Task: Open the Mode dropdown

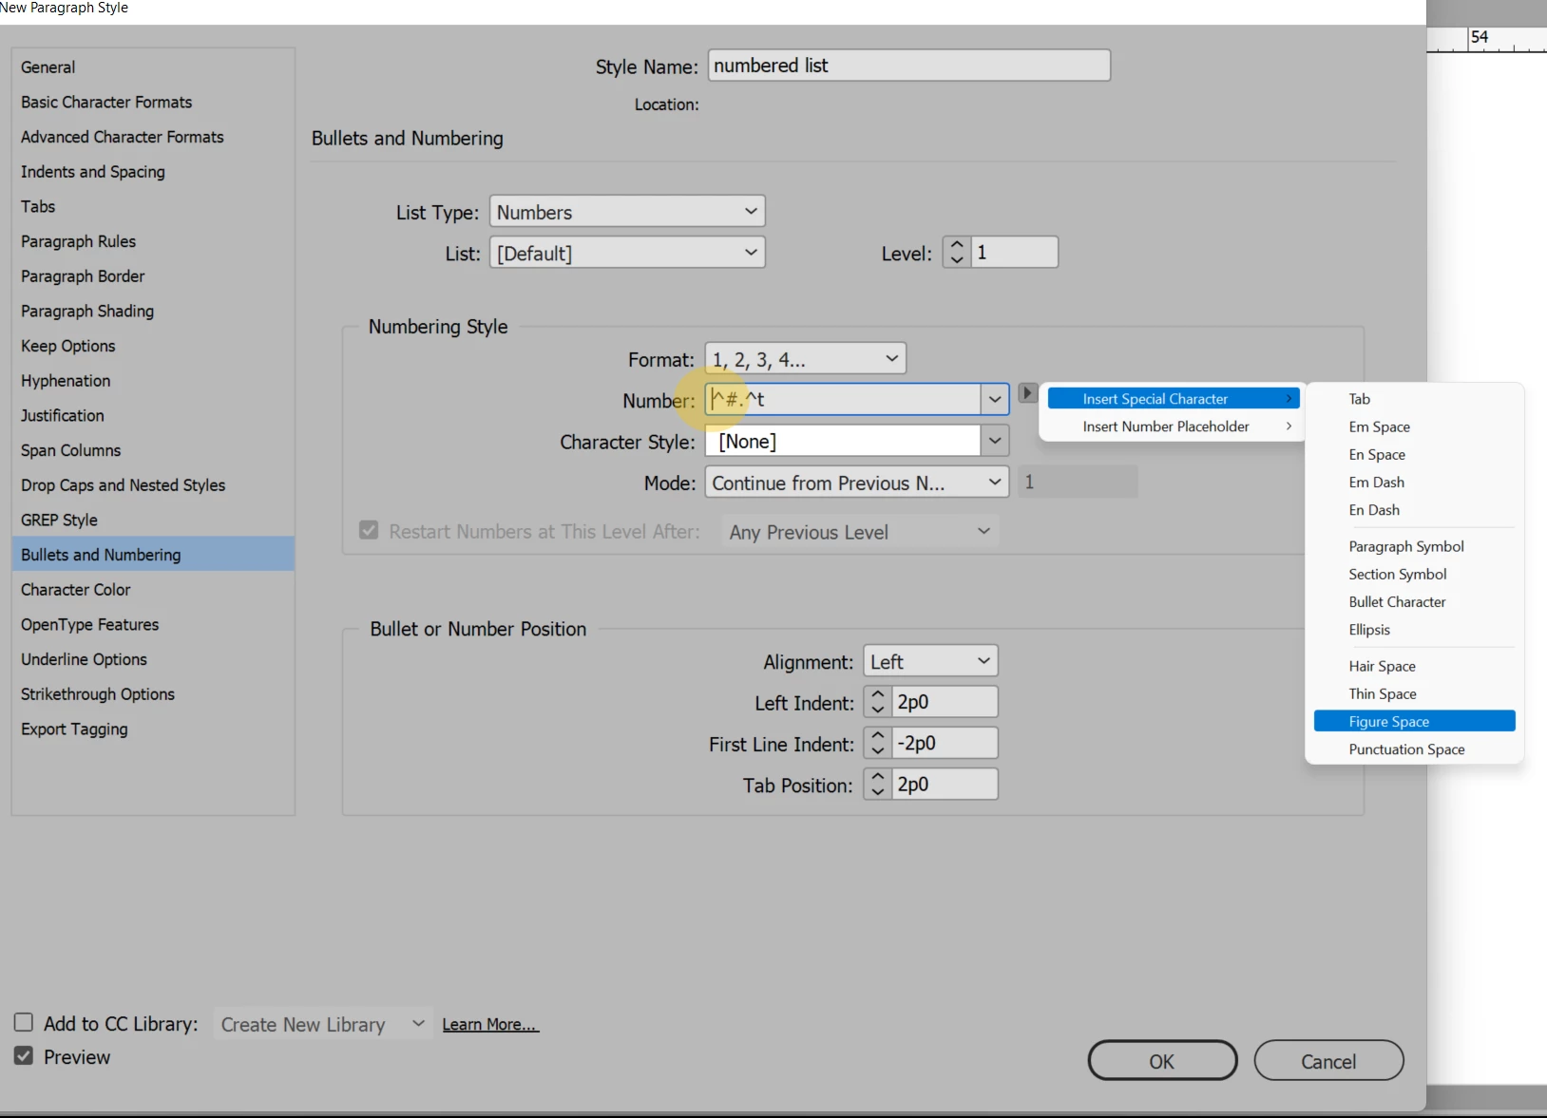Action: pos(857,483)
